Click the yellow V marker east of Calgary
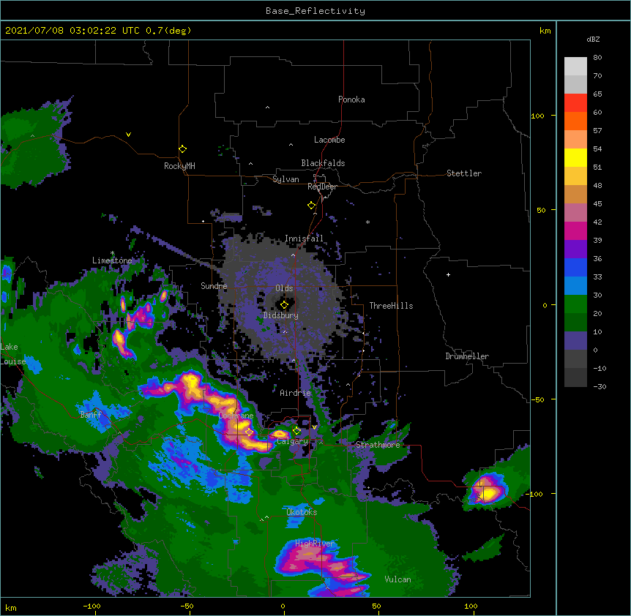Image resolution: width=631 pixels, height=616 pixels. (x=314, y=427)
